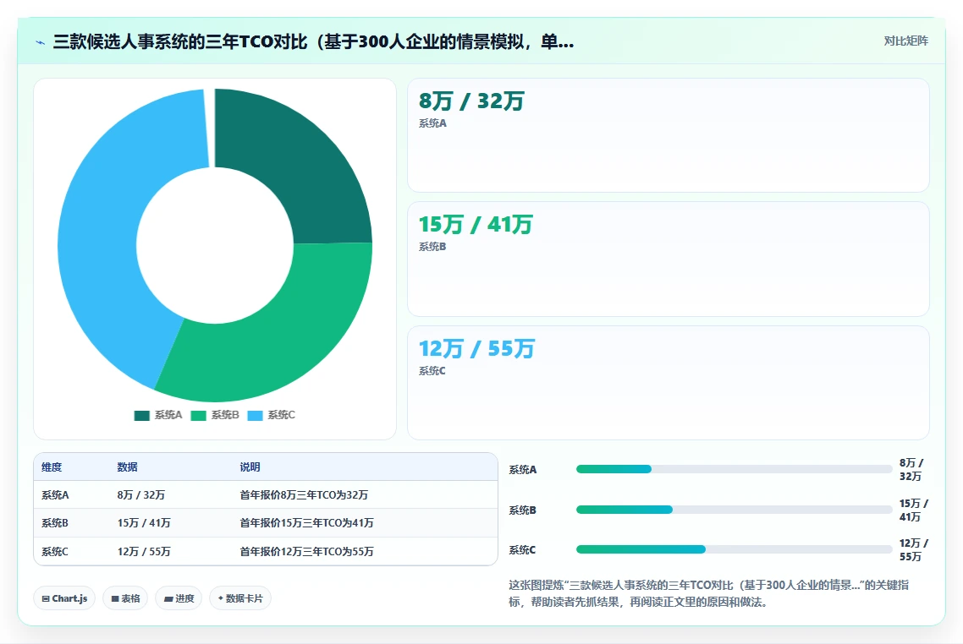Click the 系统C progress bar
Screen dimensions: 963x644
734,549
